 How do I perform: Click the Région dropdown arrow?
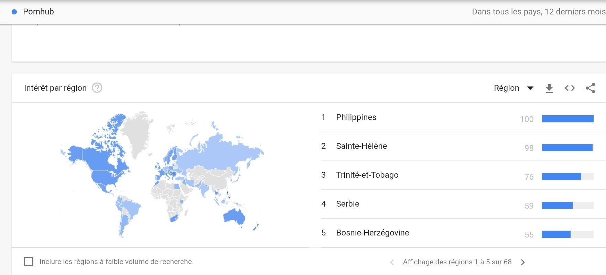point(530,88)
